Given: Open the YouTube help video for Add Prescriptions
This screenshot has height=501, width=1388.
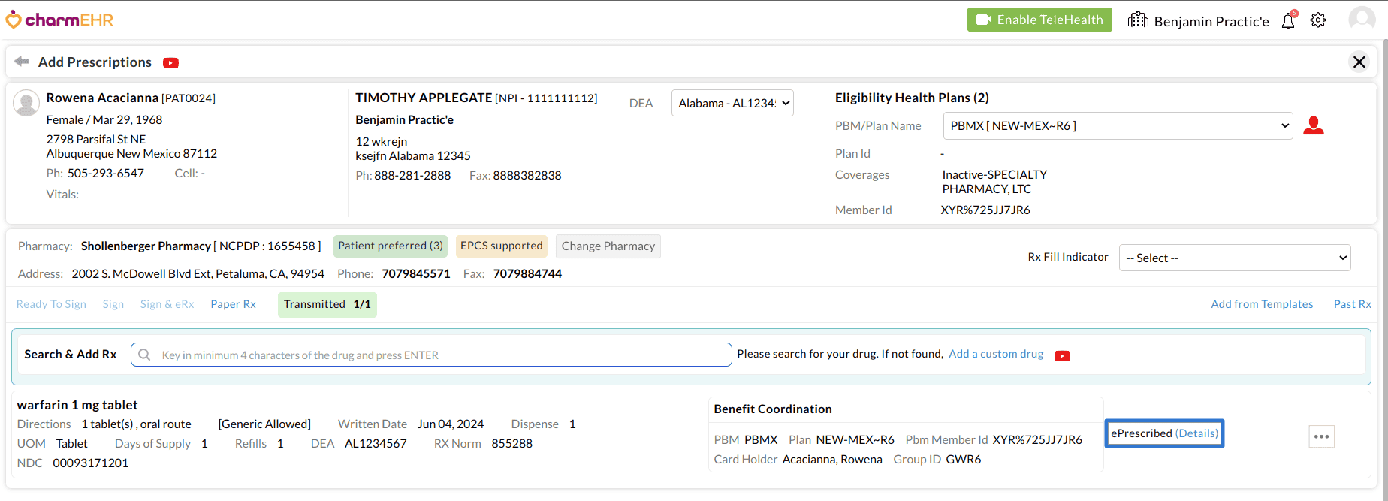Looking at the screenshot, I should click(x=171, y=63).
